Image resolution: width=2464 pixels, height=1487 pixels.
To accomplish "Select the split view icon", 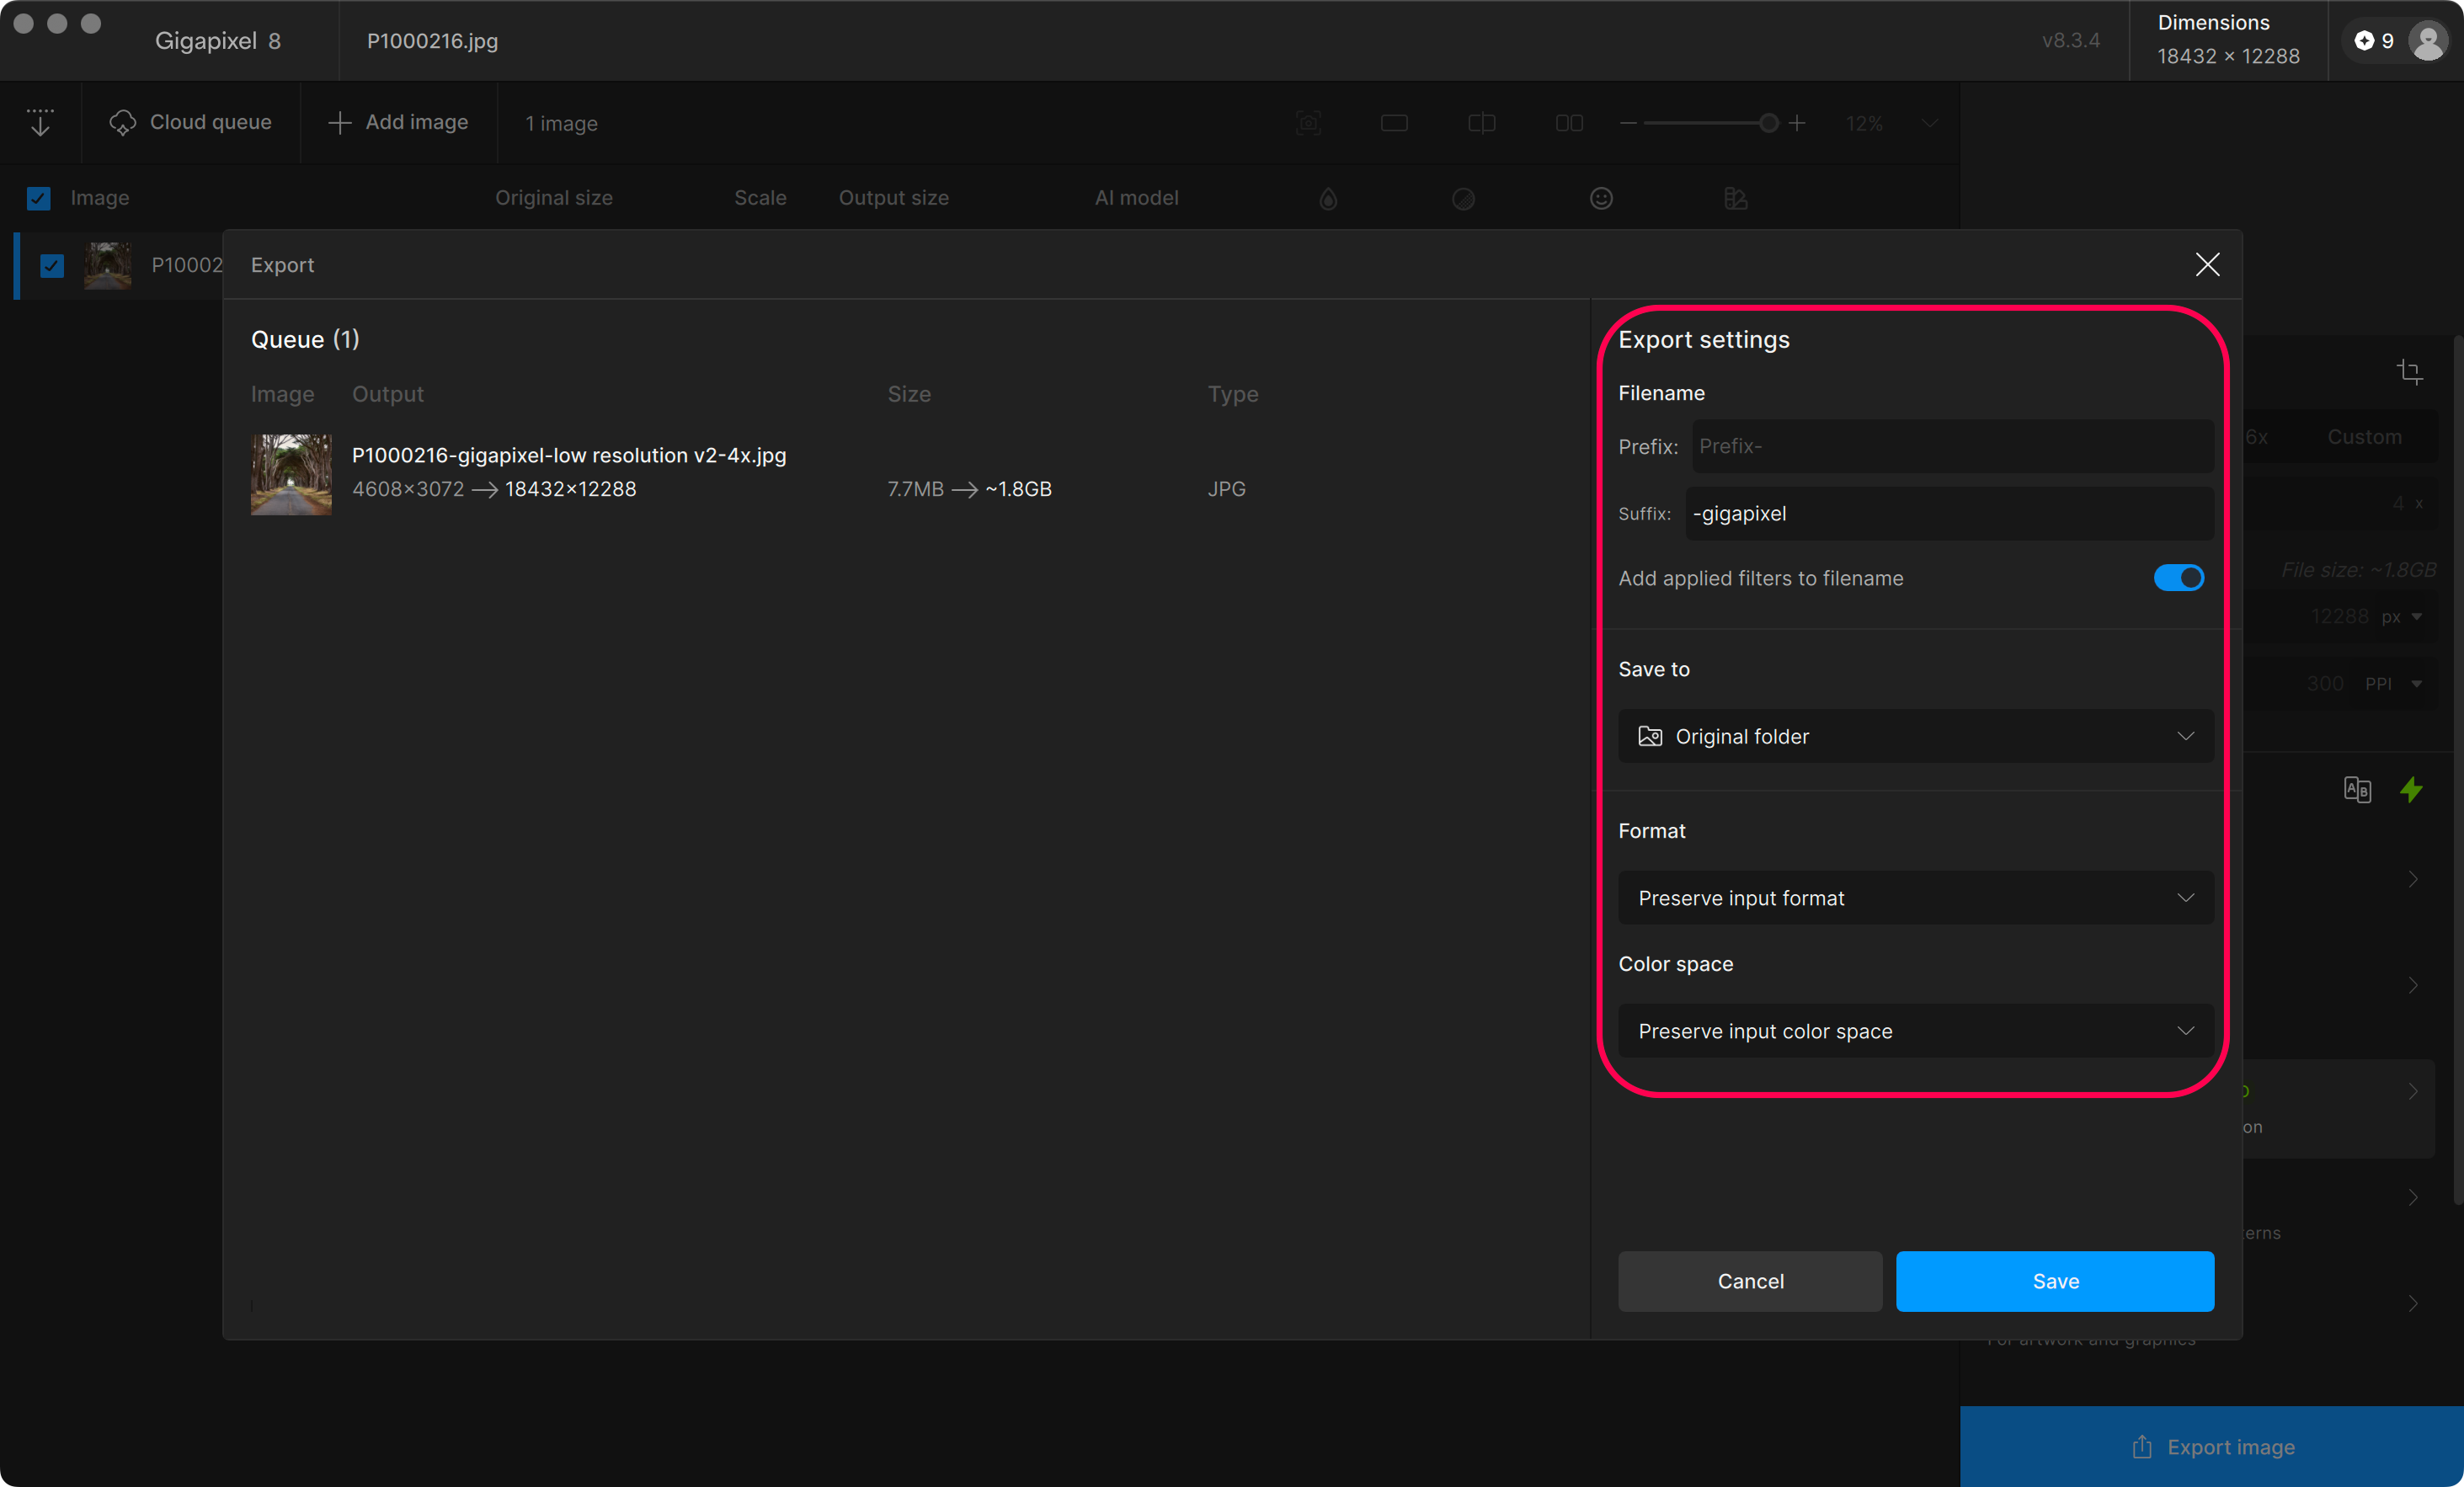I will pos(1481,123).
